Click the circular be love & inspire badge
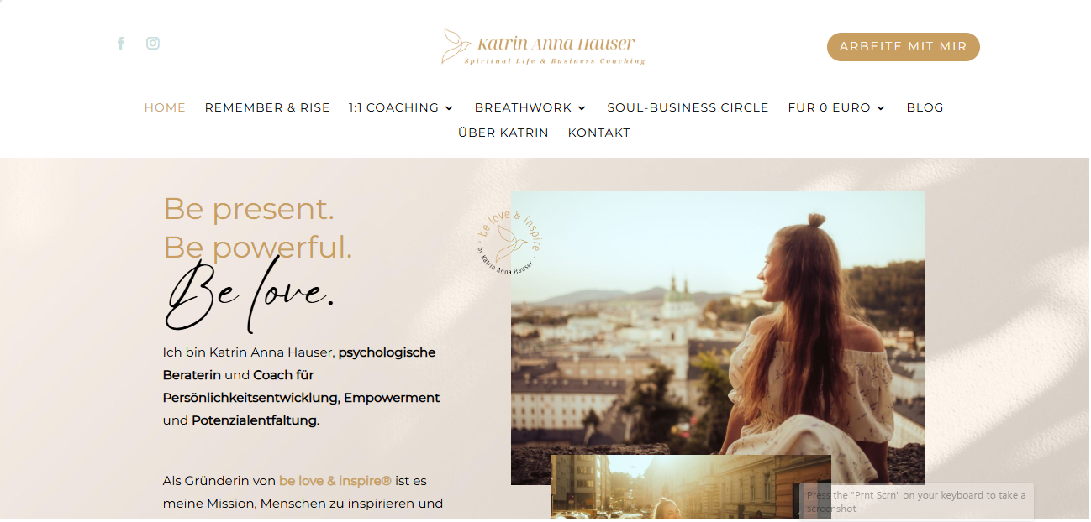This screenshot has width=1091, height=522. coord(509,243)
